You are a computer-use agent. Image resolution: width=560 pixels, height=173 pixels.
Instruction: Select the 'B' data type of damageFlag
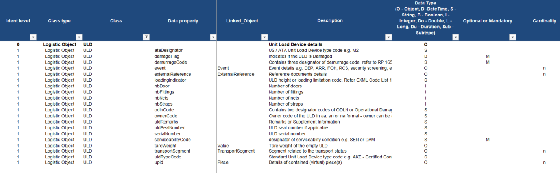pos(426,56)
